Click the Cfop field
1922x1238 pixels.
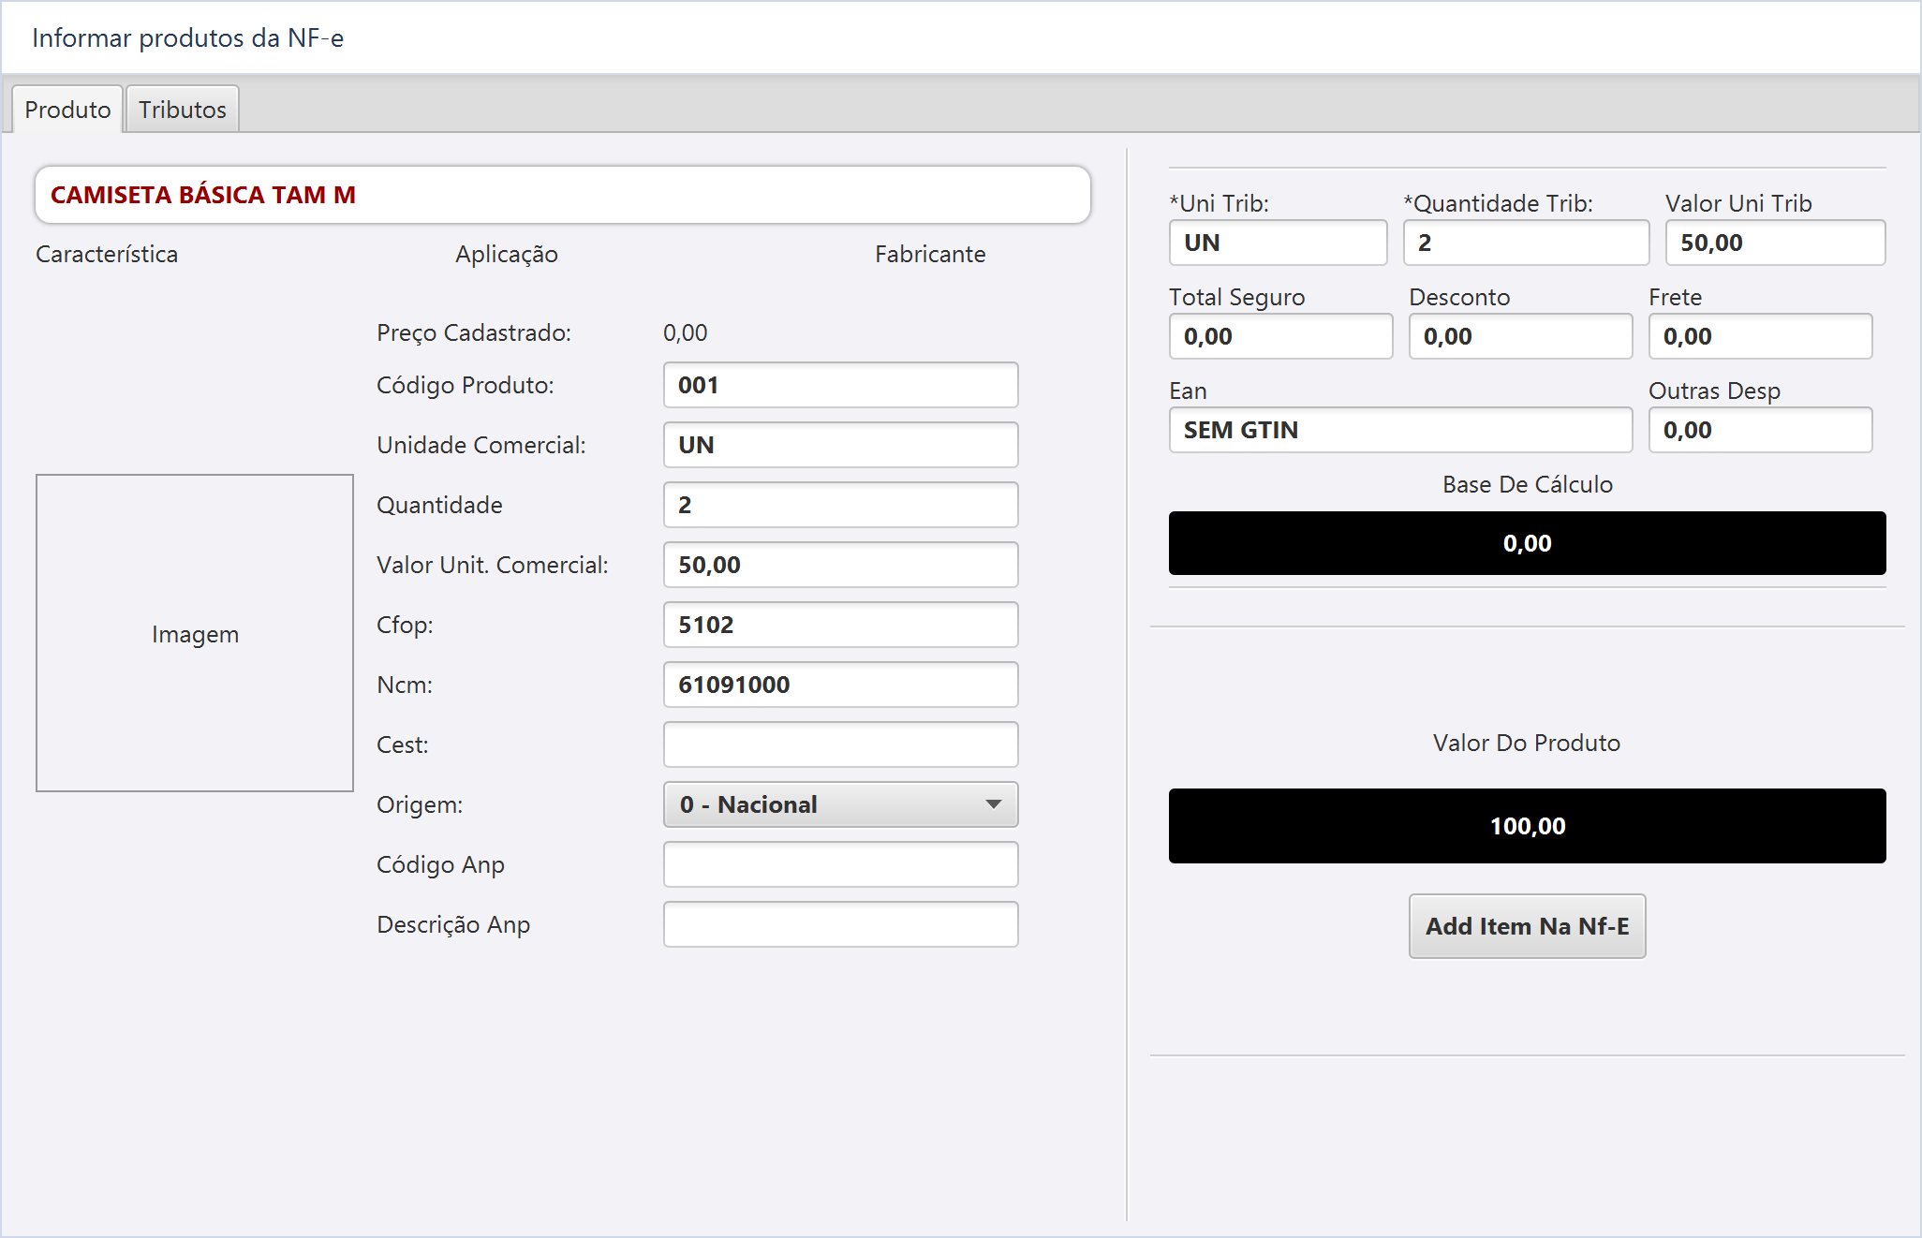pos(840,625)
